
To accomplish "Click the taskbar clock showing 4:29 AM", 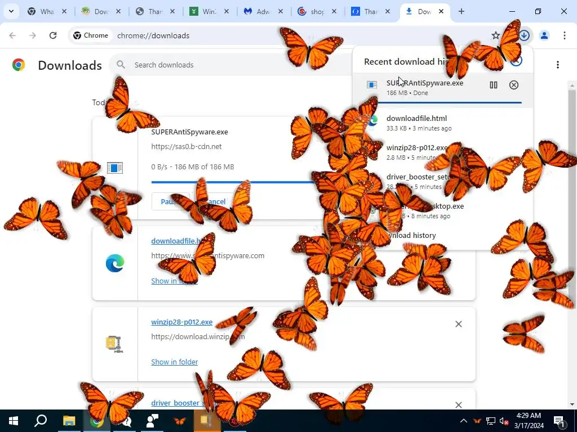I will coord(529,421).
